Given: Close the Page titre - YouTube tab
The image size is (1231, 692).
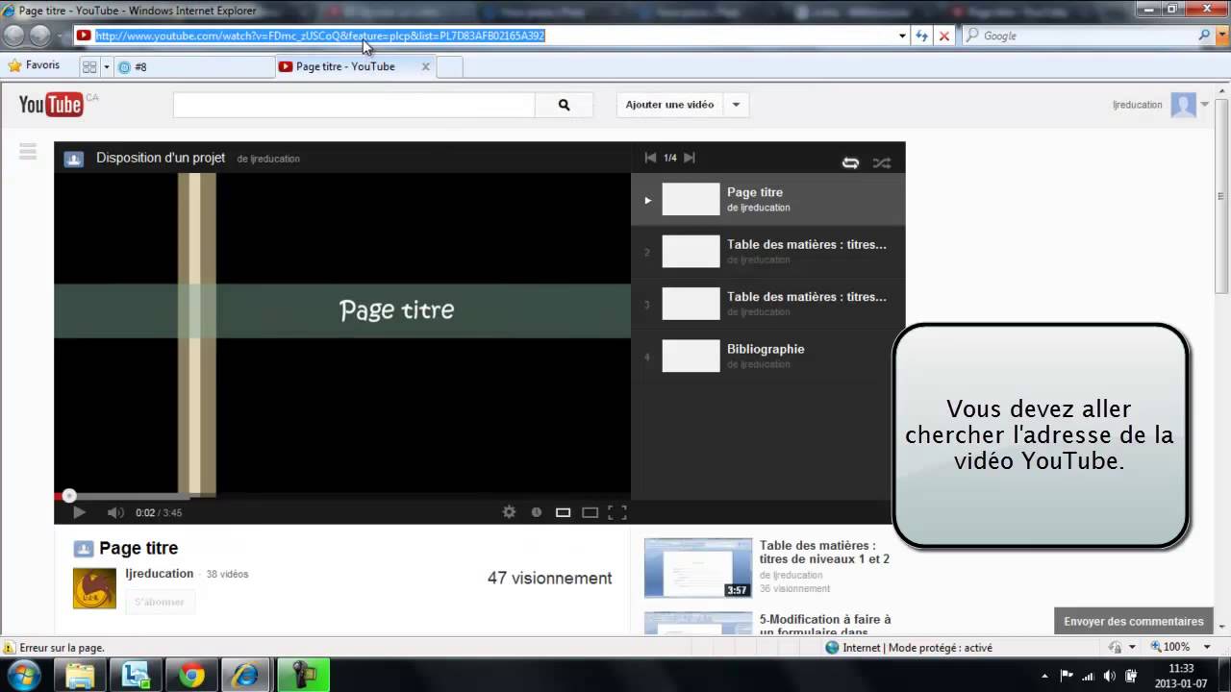Looking at the screenshot, I should click(425, 67).
